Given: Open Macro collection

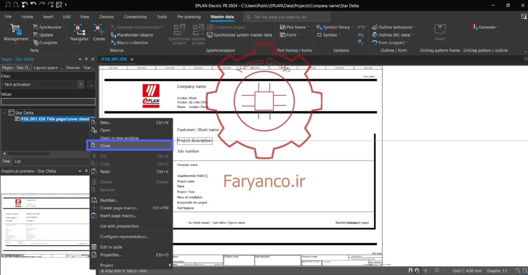Looking at the screenshot, I should tap(129, 43).
